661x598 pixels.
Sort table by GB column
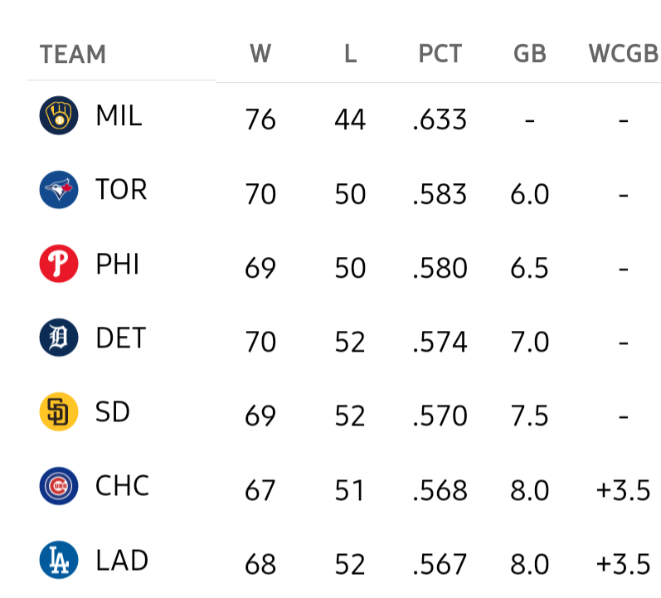click(530, 54)
